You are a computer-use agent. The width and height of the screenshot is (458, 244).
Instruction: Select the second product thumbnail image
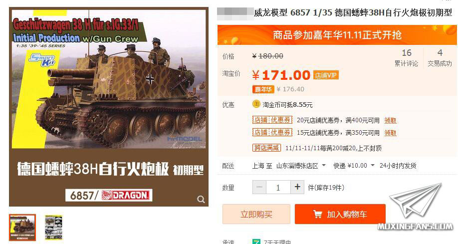(x=54, y=228)
